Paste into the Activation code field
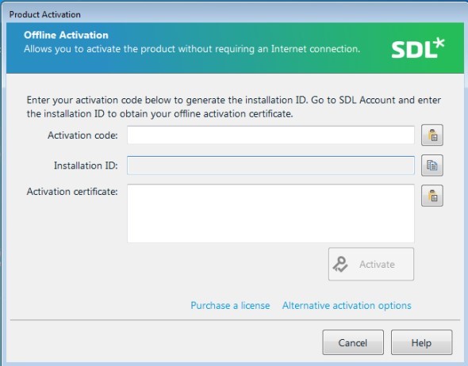468x366 pixels. (x=432, y=135)
